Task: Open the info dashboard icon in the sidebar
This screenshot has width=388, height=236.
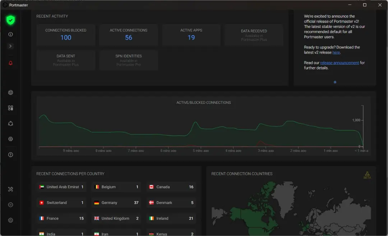Action: (x=10, y=34)
